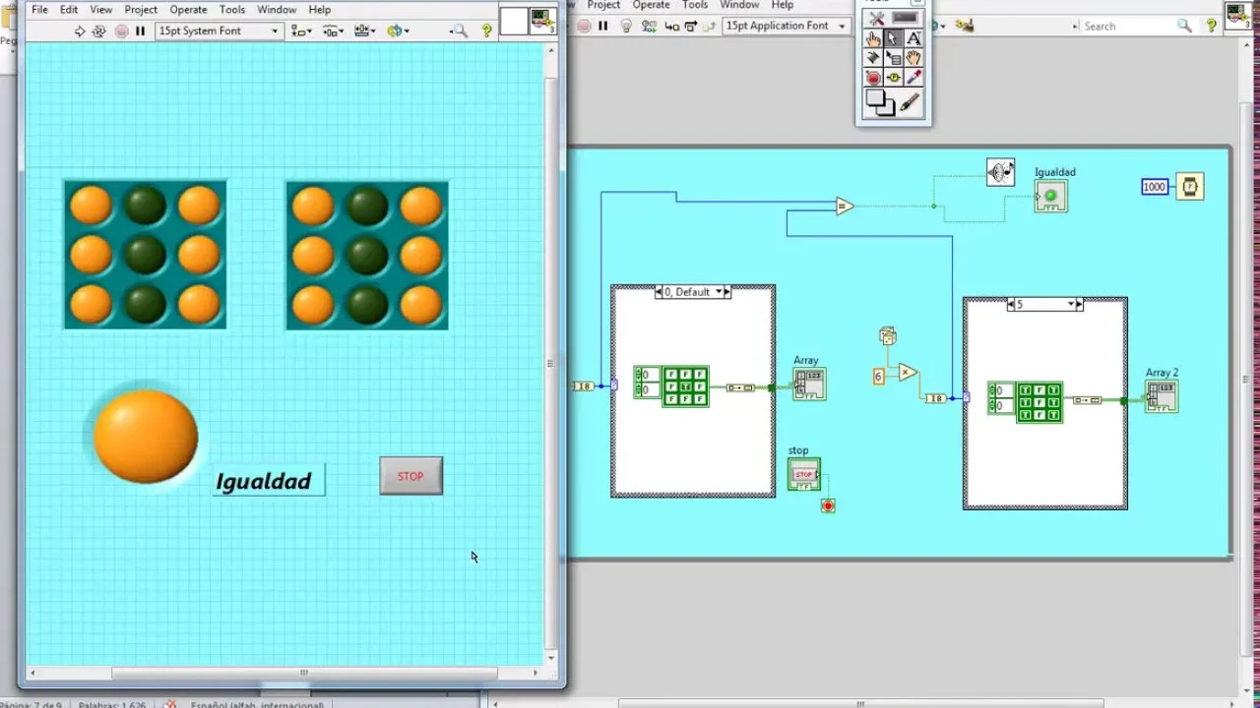This screenshot has width=1260, height=708.
Task: Click the foreground/background color swatch in palette
Action: [x=879, y=102]
